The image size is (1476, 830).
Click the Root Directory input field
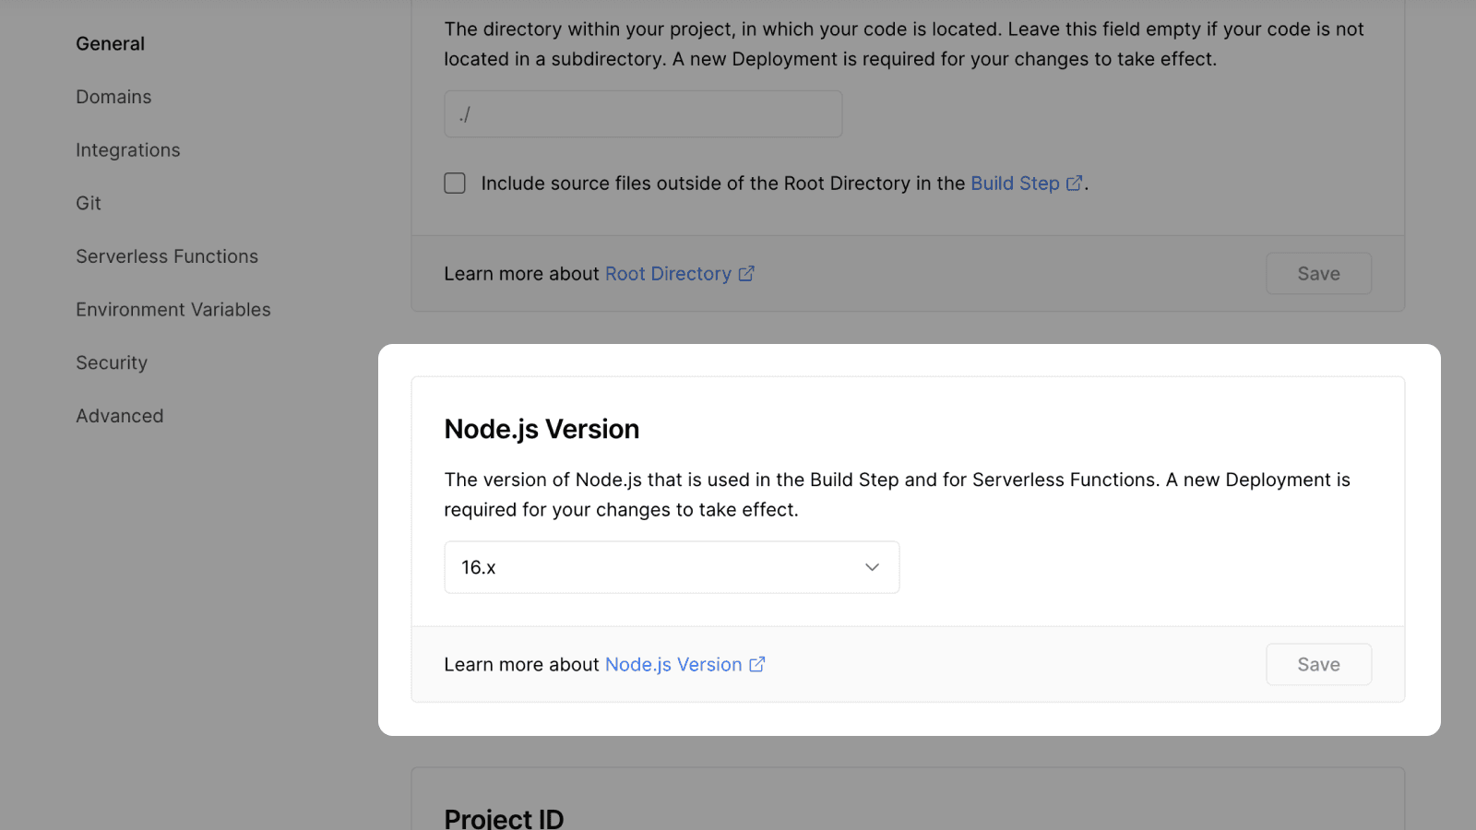pyautogui.click(x=643, y=113)
